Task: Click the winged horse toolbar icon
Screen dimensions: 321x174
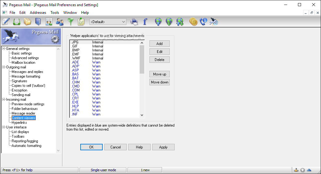Action: tap(214, 22)
